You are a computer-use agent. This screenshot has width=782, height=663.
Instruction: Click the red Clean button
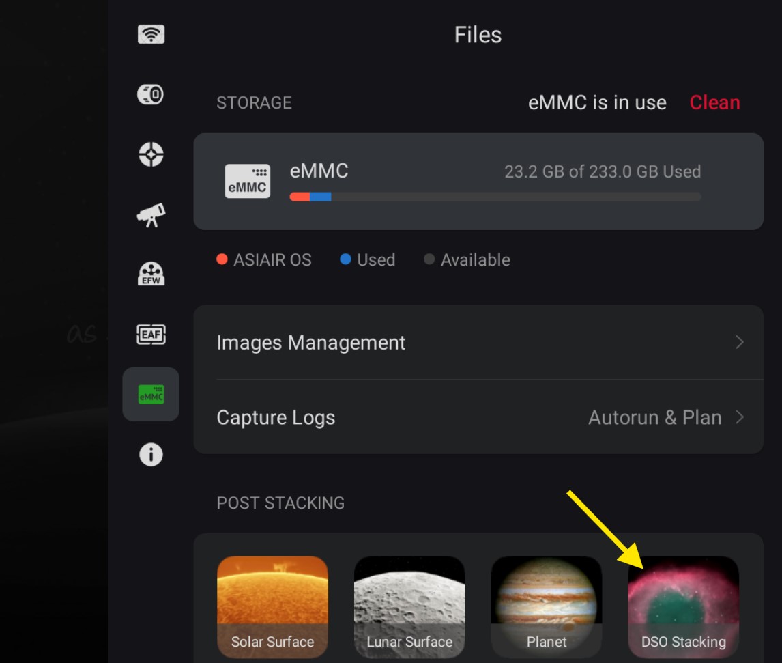coord(714,102)
